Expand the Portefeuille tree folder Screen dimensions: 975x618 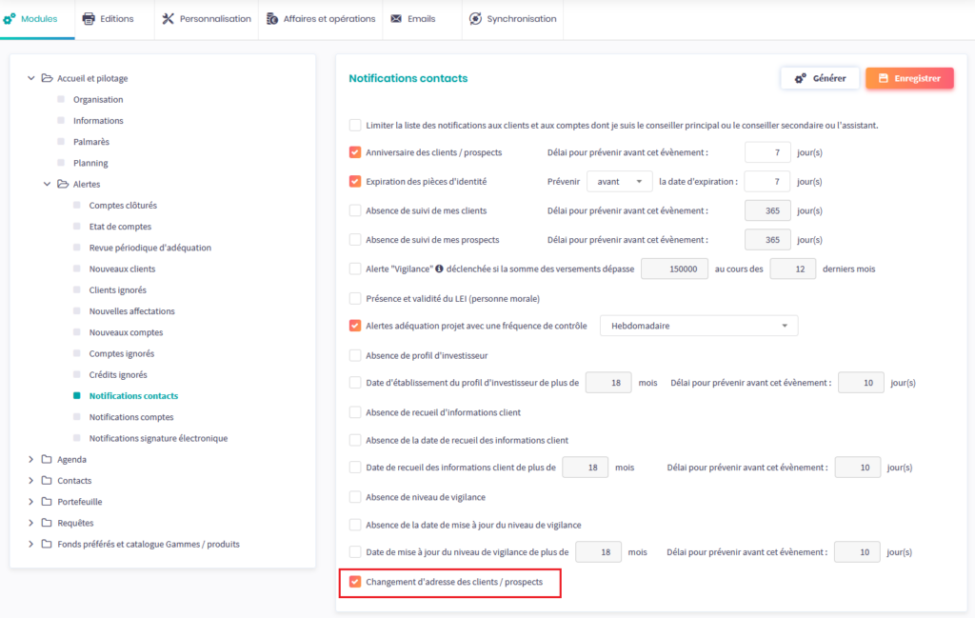point(31,502)
